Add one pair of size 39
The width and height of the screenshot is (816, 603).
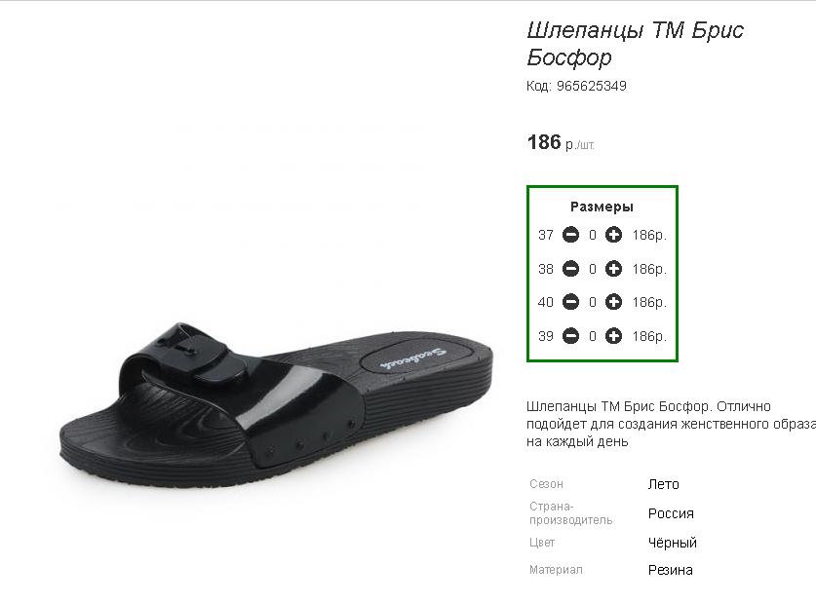tap(613, 336)
